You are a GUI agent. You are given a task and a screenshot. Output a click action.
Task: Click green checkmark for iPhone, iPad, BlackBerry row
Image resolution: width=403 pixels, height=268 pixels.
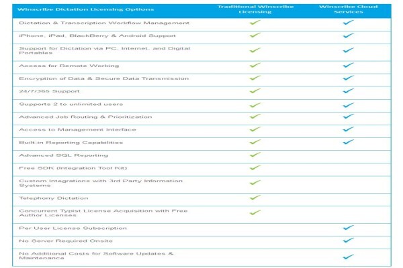point(255,35)
